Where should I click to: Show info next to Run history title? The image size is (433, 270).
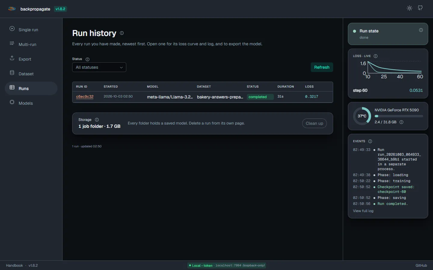click(x=122, y=33)
